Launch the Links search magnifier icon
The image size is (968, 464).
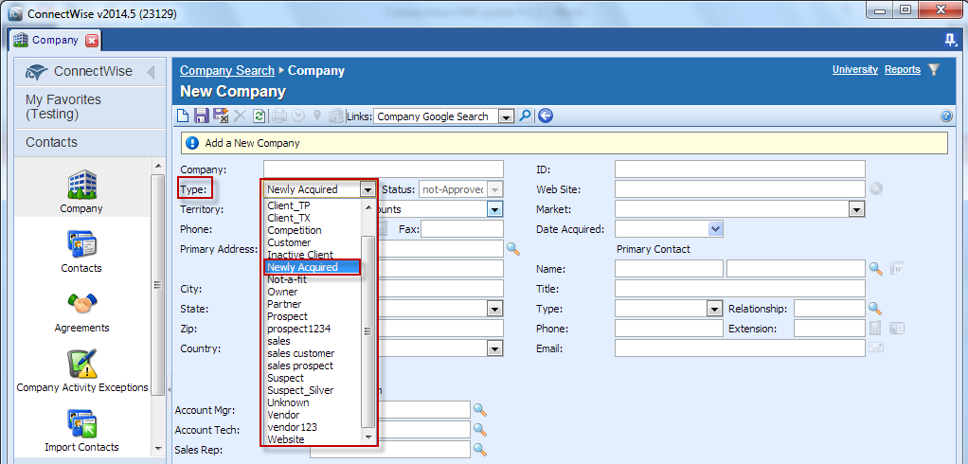tap(525, 116)
